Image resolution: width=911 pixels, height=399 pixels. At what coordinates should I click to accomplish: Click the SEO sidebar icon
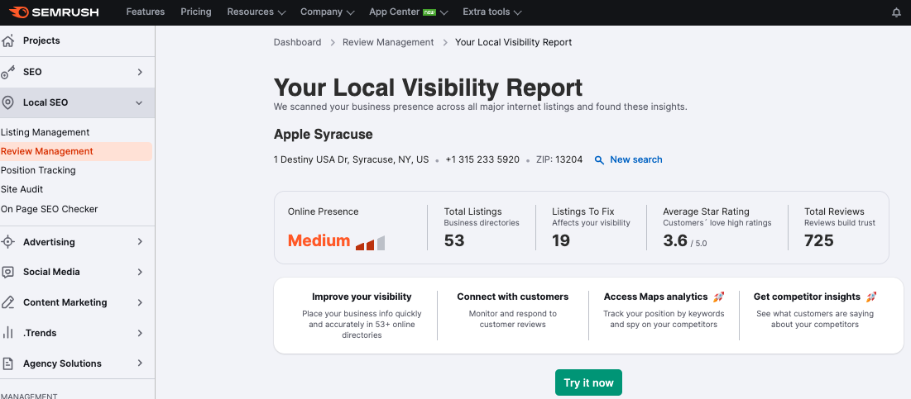(x=7, y=72)
